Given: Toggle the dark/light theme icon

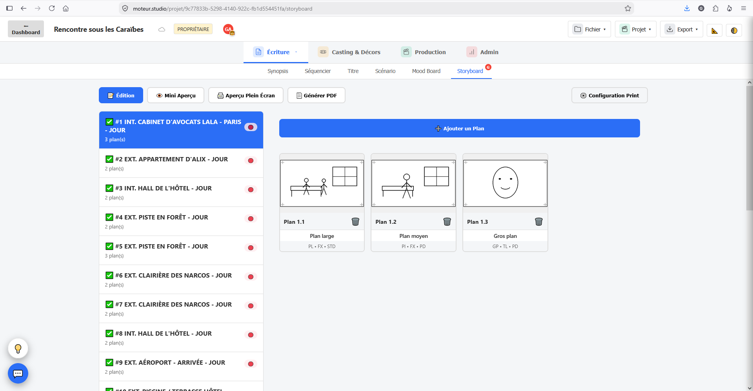Looking at the screenshot, I should [734, 30].
